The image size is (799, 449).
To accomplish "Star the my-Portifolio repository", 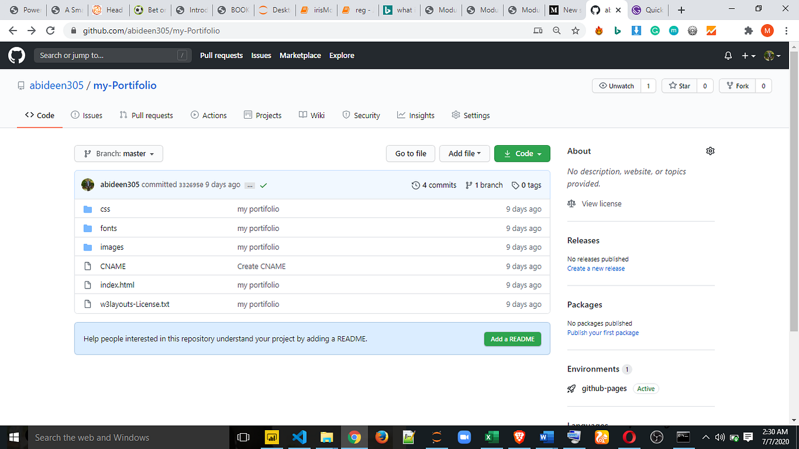I will click(x=679, y=85).
